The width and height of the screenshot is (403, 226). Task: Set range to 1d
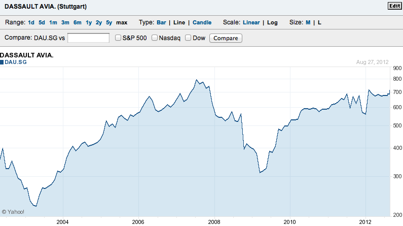tap(31, 23)
